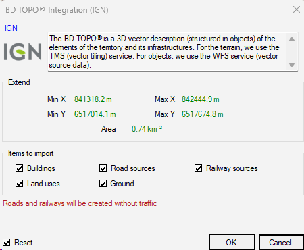Close the BD TOPO Integration dialog
The image size is (304, 250).
[297, 9]
